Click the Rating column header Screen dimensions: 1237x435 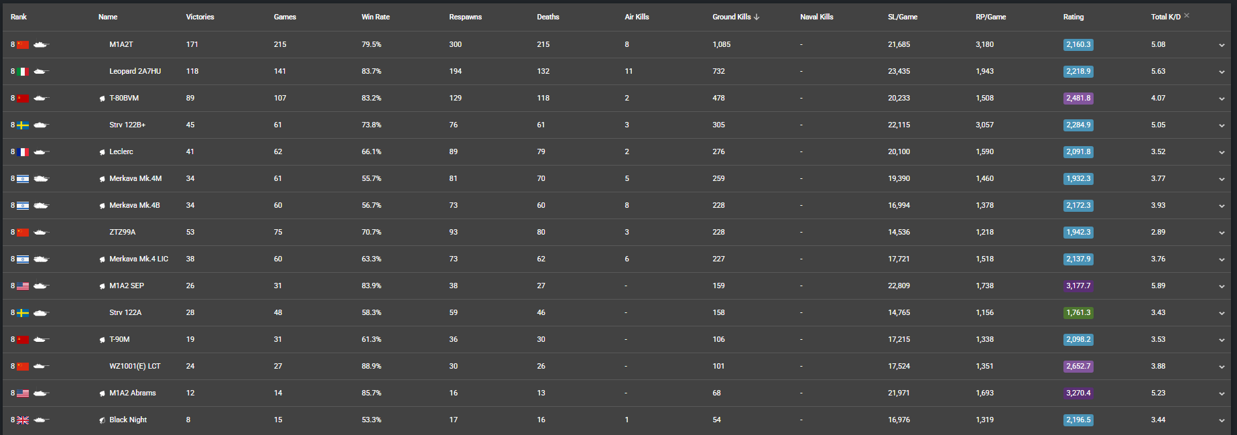1073,17
